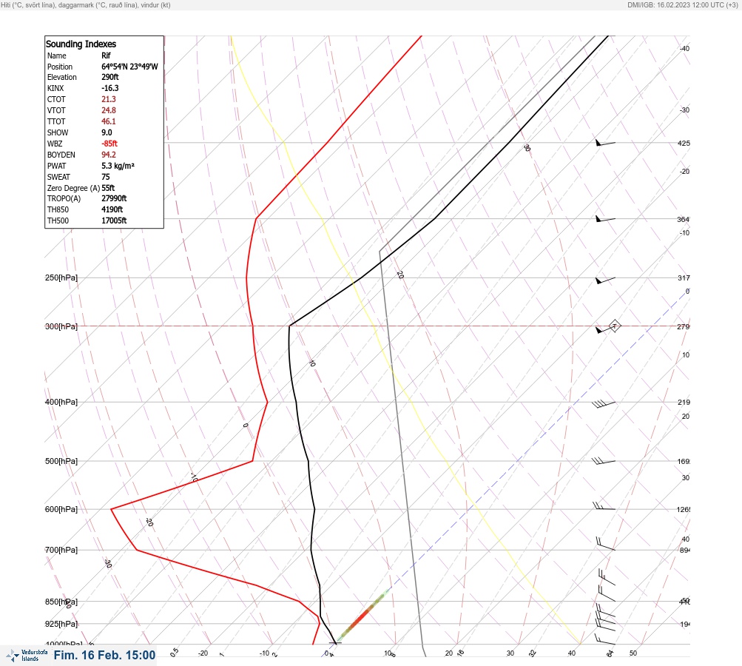
Task: Click the wind barb at 700 hPa
Action: [605, 543]
